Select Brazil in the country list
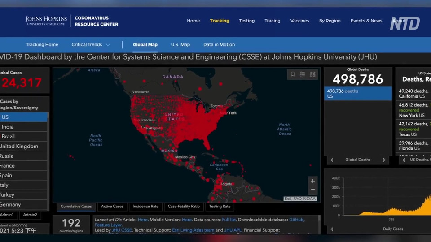The height and width of the screenshot is (242, 431). (x=24, y=136)
